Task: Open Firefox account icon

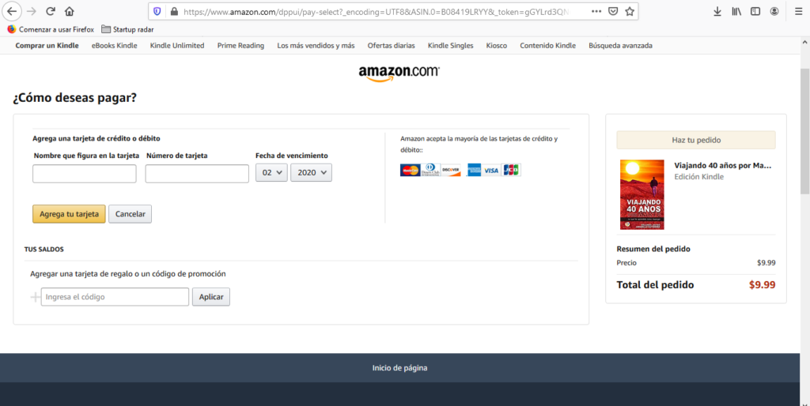Action: pos(774,11)
